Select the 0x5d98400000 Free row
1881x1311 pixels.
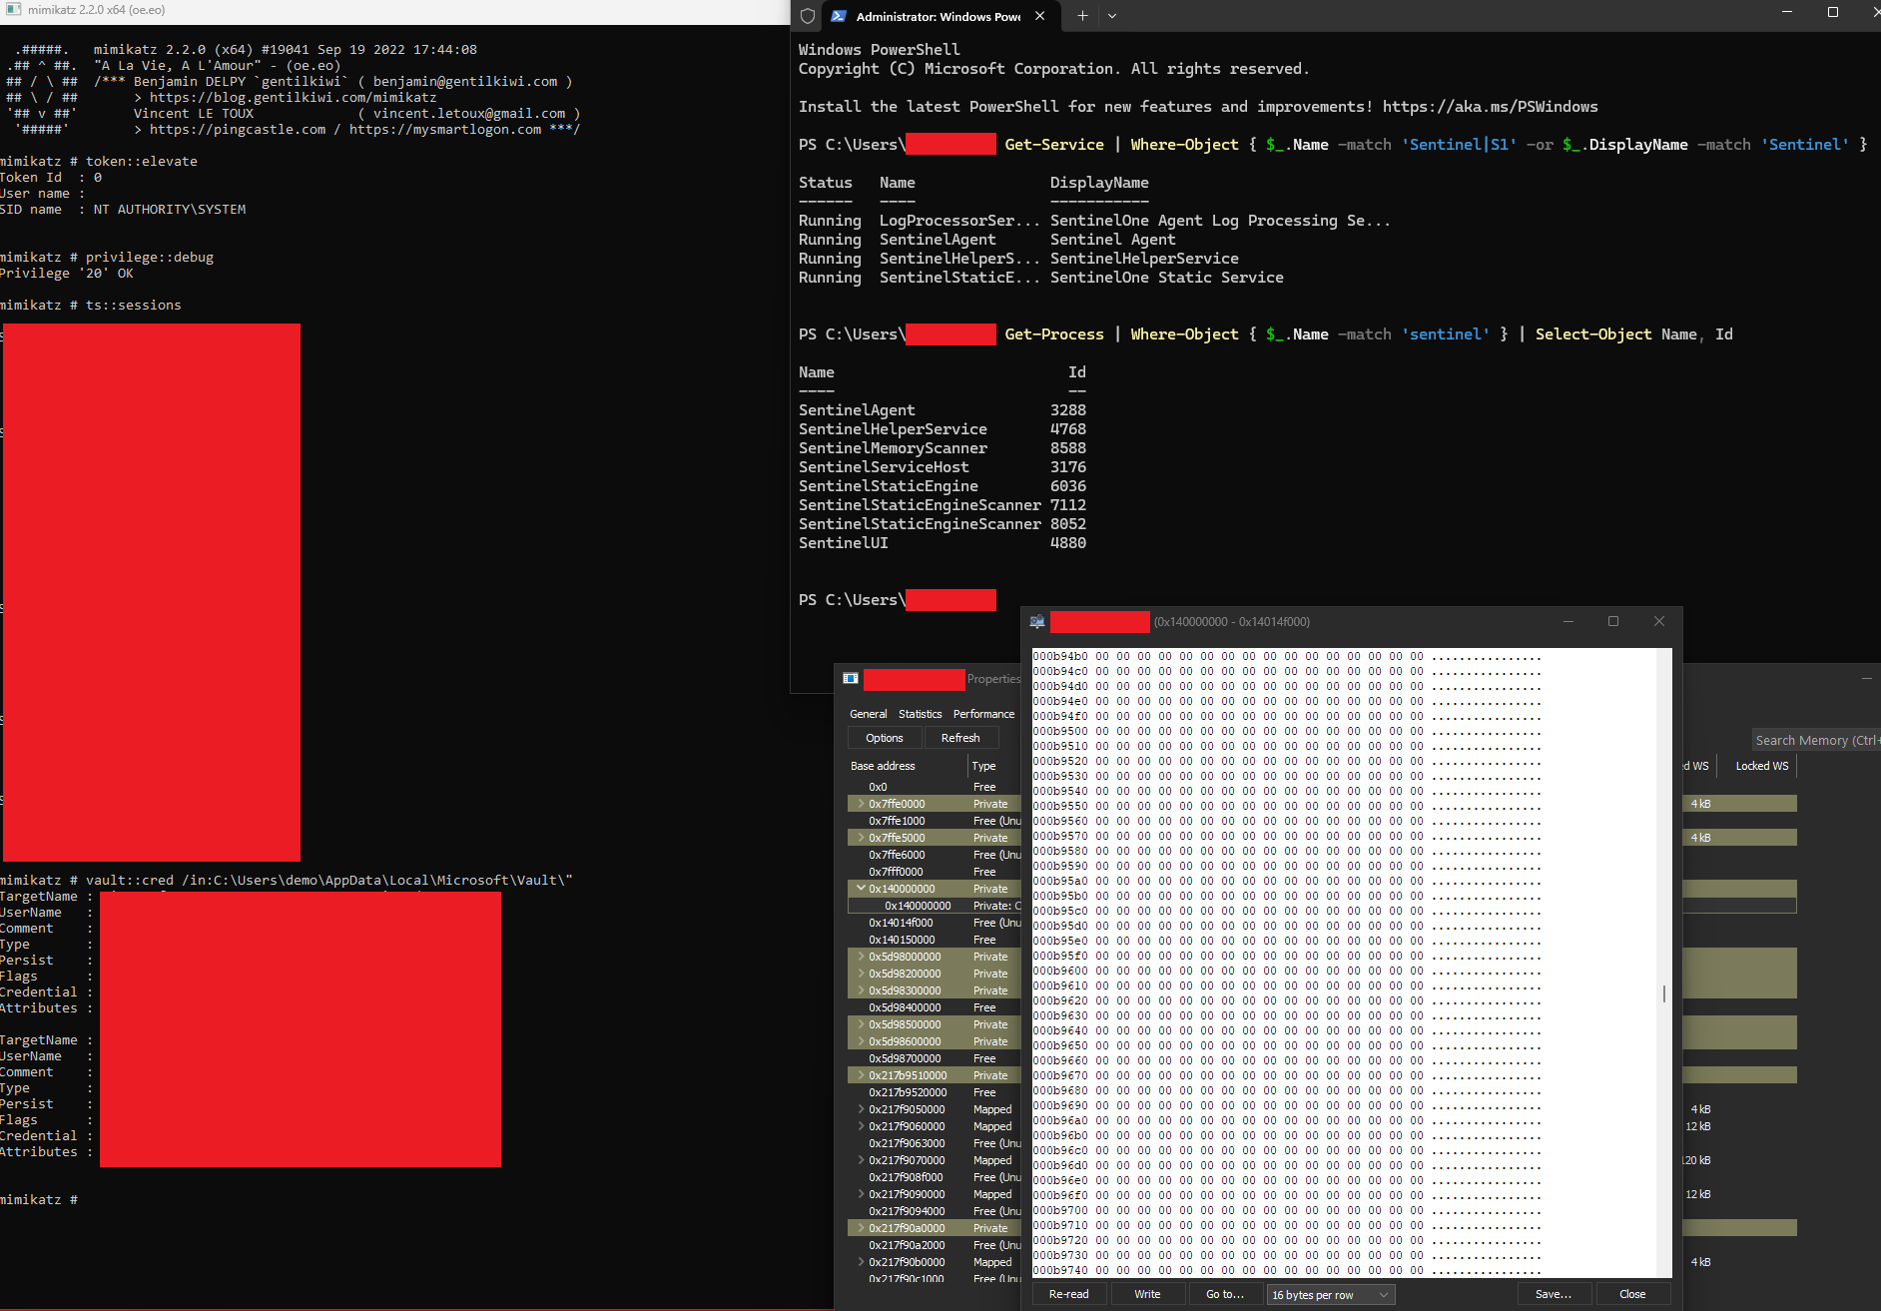(935, 1007)
